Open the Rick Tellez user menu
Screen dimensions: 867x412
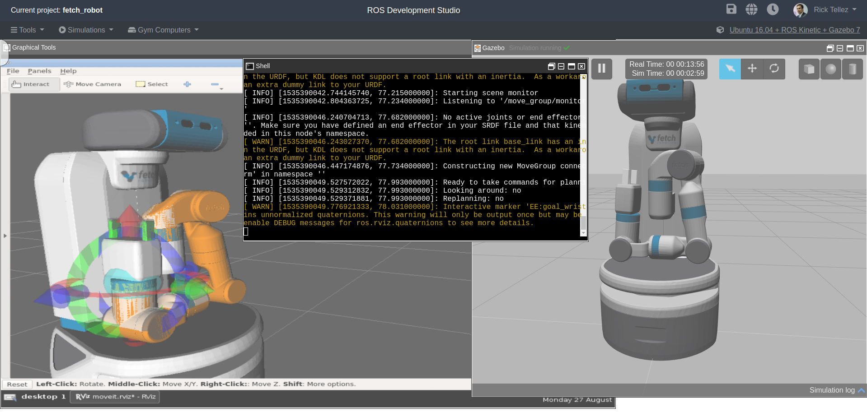coord(825,9)
